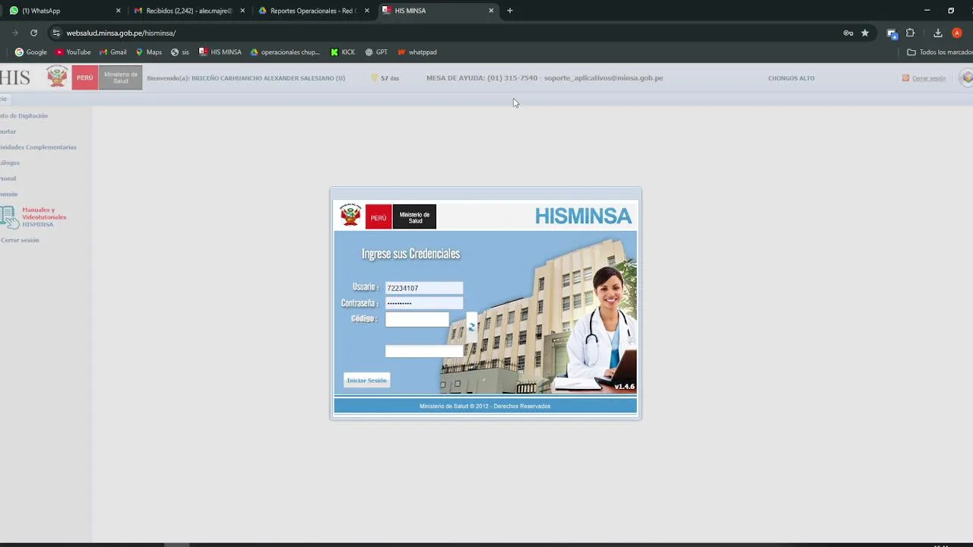The height and width of the screenshot is (547, 973).
Task: Click the browser address bar URL
Action: pyautogui.click(x=121, y=33)
